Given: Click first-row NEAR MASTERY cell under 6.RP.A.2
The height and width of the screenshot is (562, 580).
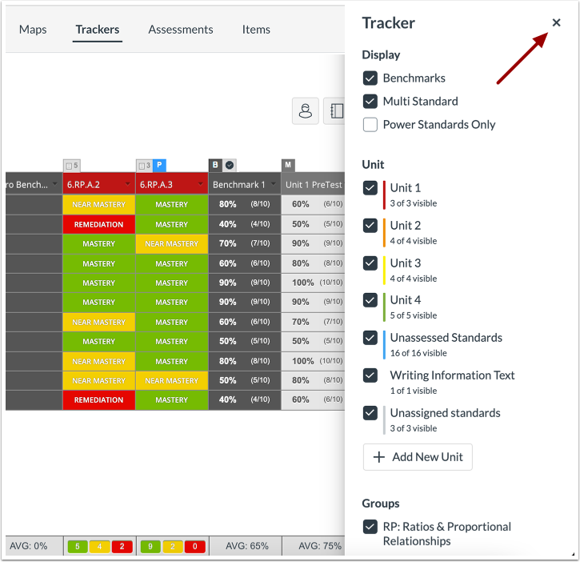Looking at the screenshot, I should click(98, 204).
